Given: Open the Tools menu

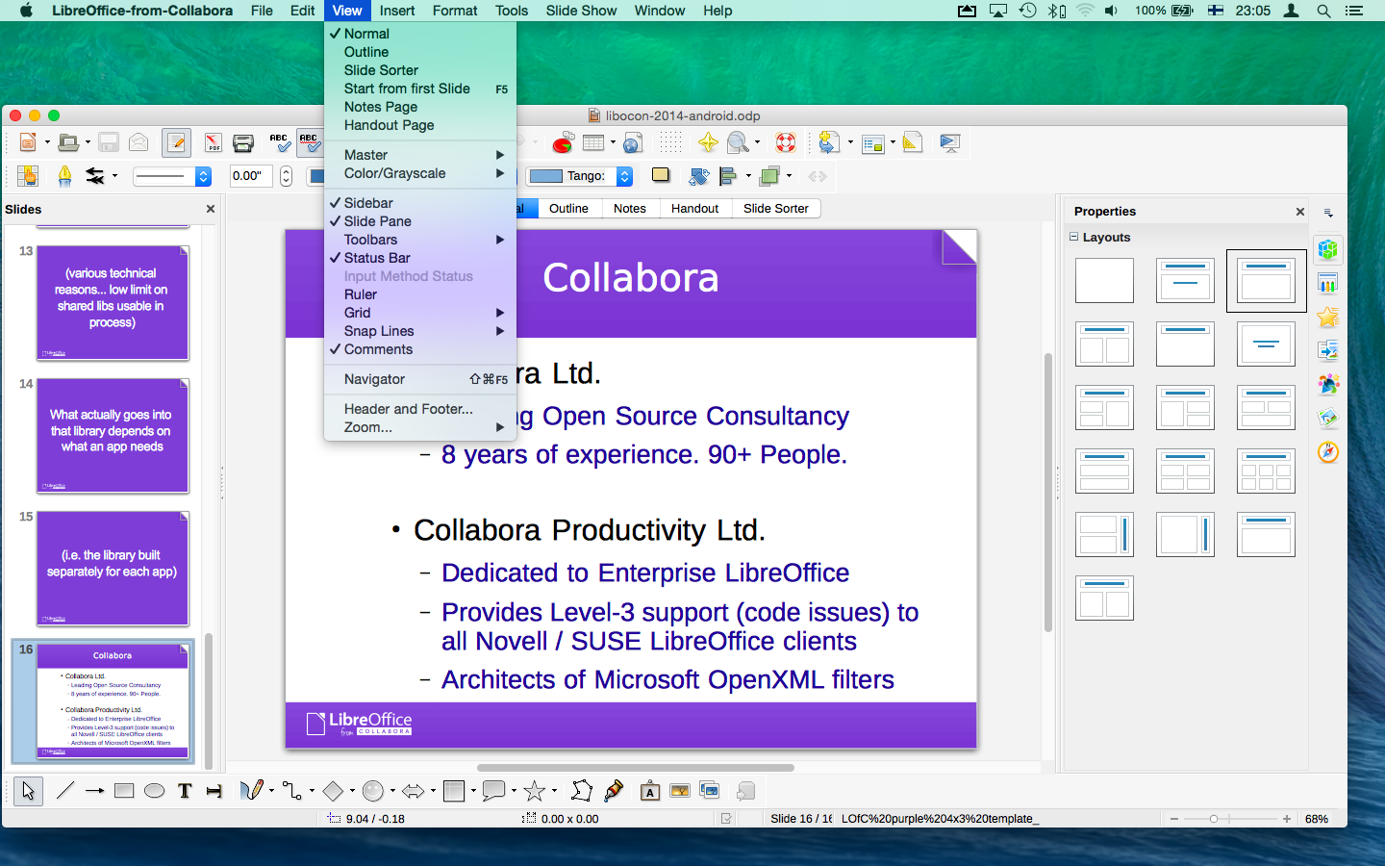Looking at the screenshot, I should pos(512,11).
